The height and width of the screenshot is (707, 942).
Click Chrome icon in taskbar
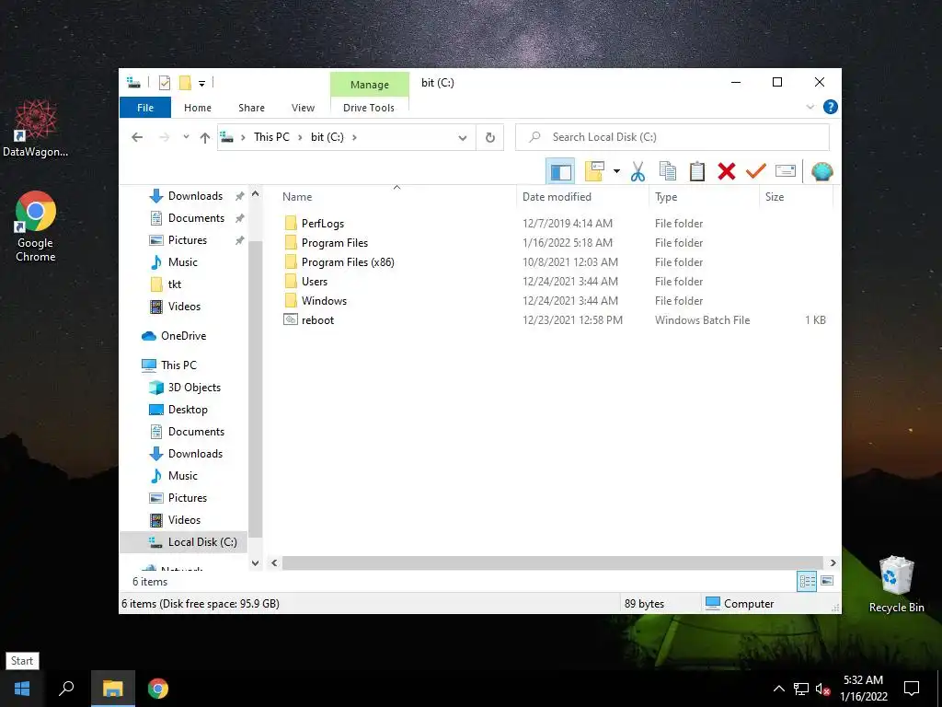click(x=158, y=689)
